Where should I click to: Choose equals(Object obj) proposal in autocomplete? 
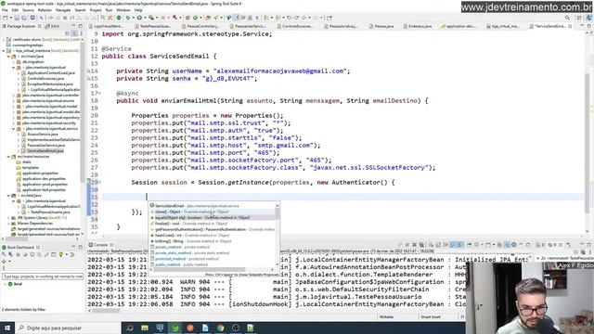213,218
